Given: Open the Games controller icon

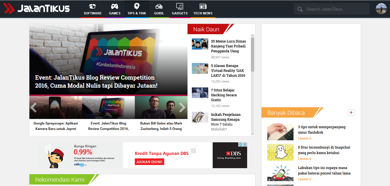Looking at the screenshot, I should 115,6.
